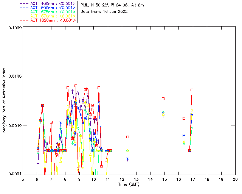Click the 13 tick label on time axis
The width and height of the screenshot is (242, 194).
(x=136, y=178)
